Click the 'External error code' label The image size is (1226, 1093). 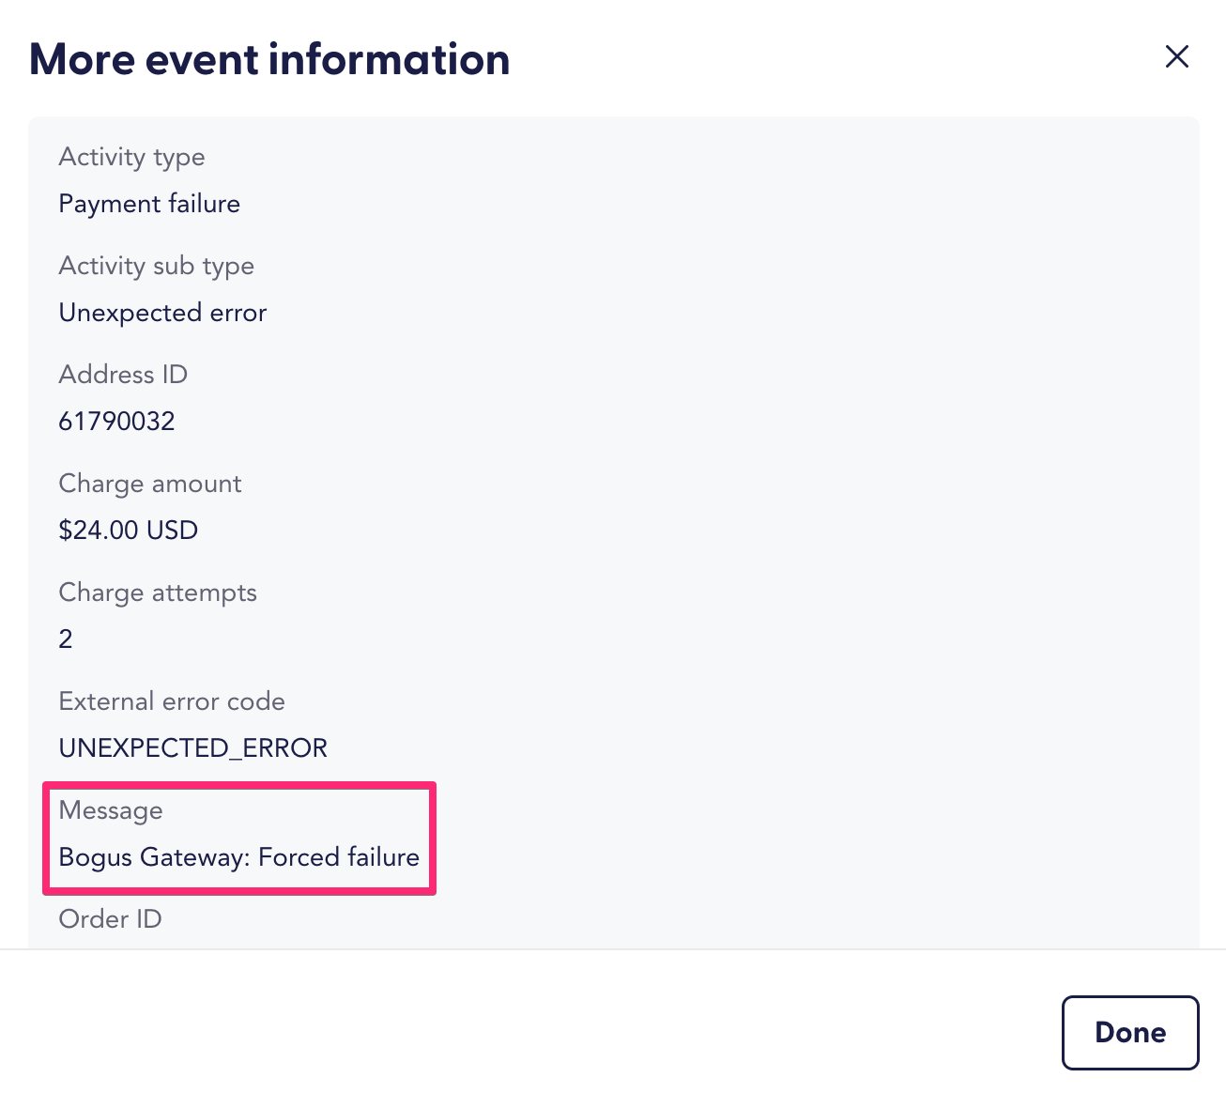tap(171, 701)
